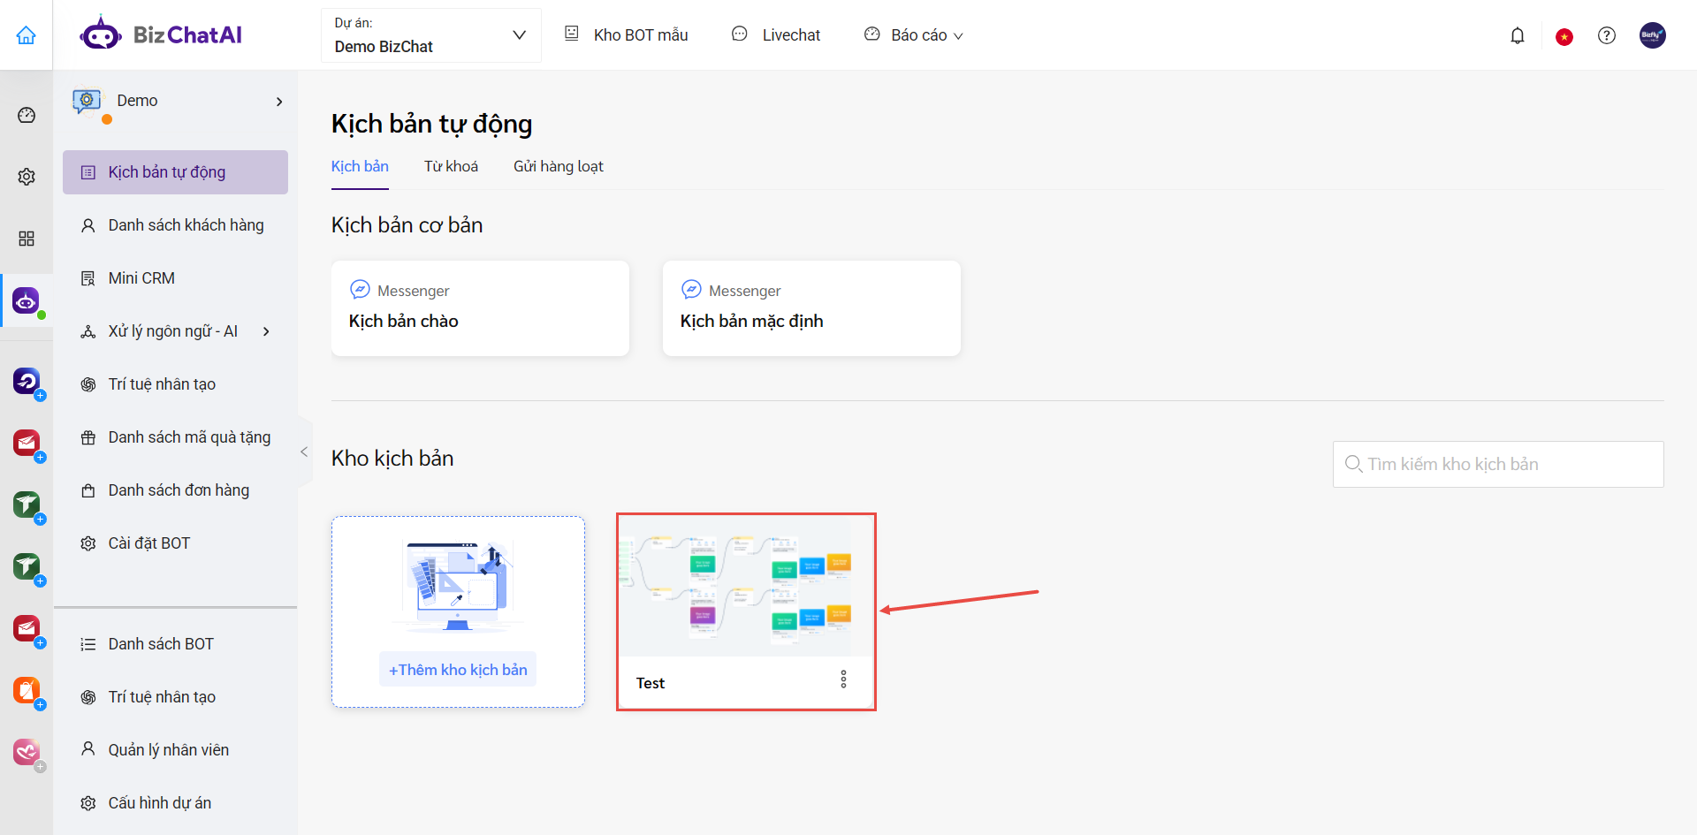Viewport: 1697px width, 835px height.
Task: Open second green app rail icon
Action: click(x=27, y=566)
